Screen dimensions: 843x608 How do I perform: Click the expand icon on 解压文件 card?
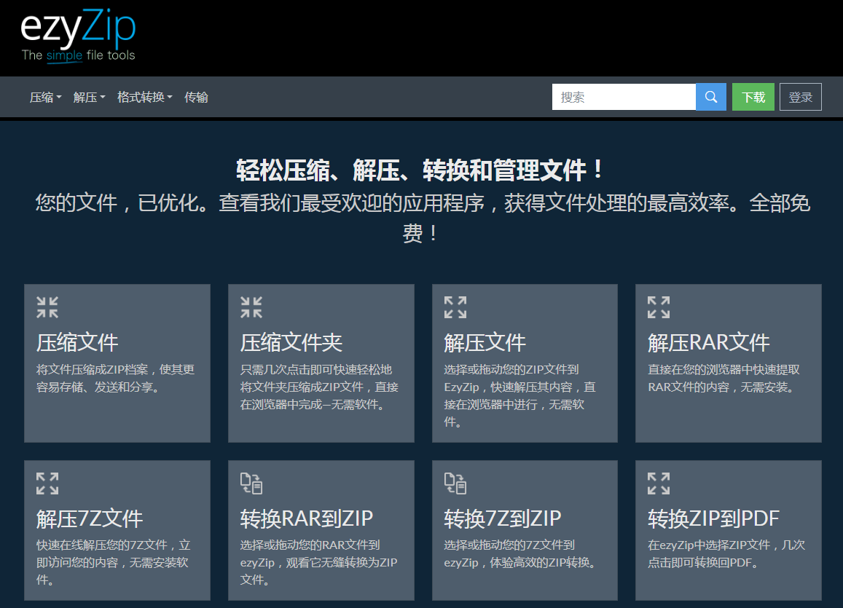point(455,307)
